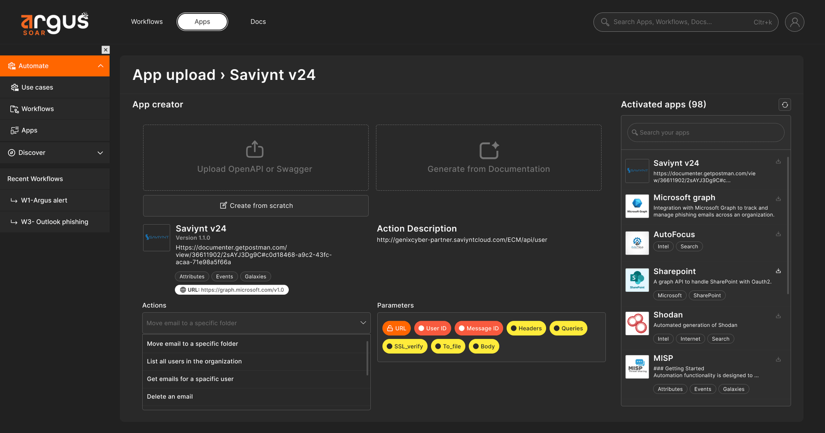This screenshot has width=825, height=433.
Task: Toggle the Headers parameter chip
Action: (x=526, y=328)
